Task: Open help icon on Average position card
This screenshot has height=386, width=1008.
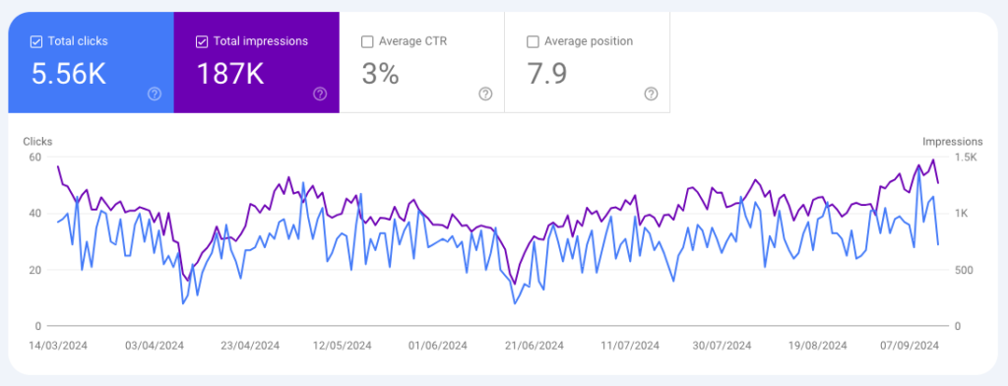Action: click(x=652, y=94)
